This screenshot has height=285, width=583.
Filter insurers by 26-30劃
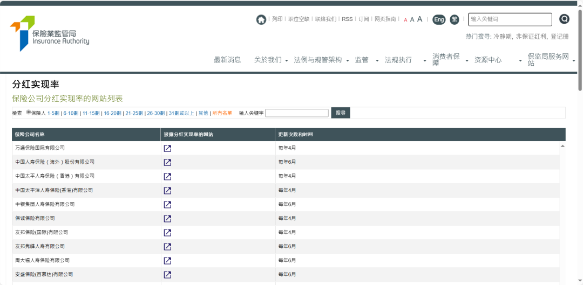point(156,113)
